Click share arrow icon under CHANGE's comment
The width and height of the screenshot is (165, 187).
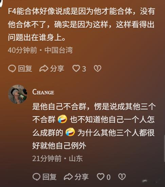coord(68,177)
